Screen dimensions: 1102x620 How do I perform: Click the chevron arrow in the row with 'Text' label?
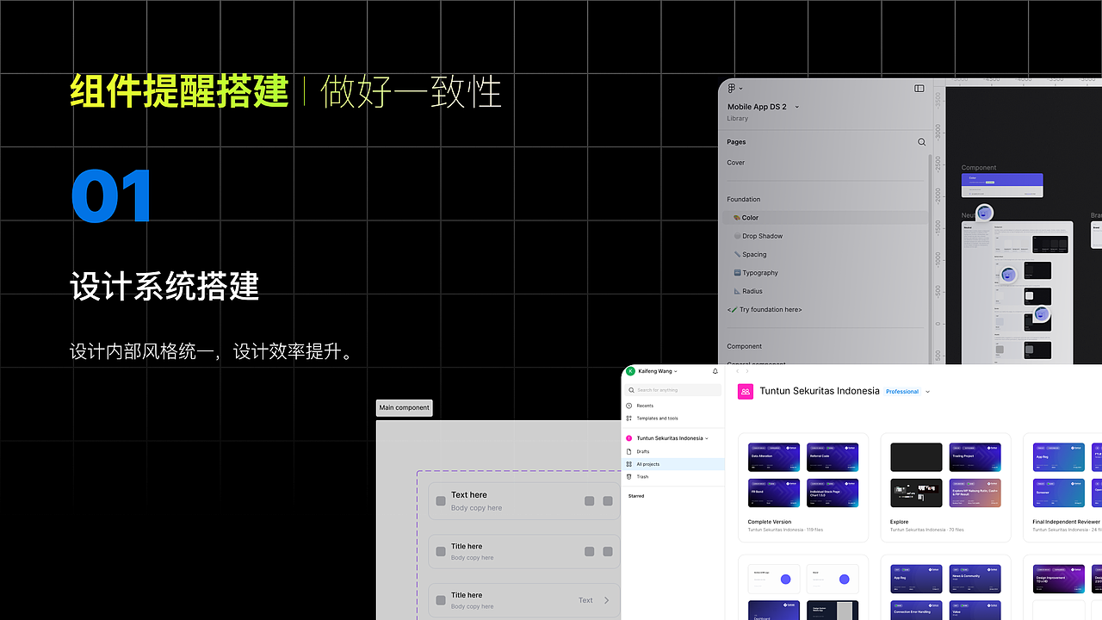click(606, 600)
